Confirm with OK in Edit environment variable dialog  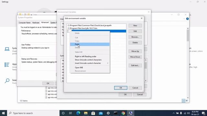point(121,88)
